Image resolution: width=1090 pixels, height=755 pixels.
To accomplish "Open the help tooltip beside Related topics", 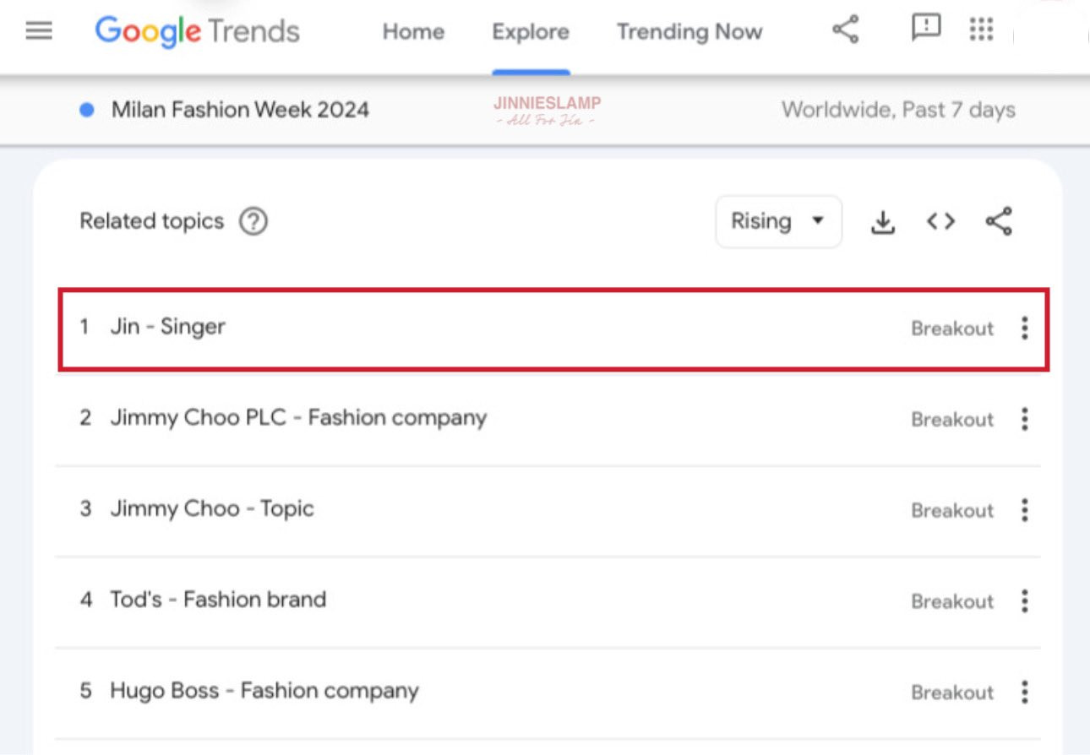I will pos(253,220).
